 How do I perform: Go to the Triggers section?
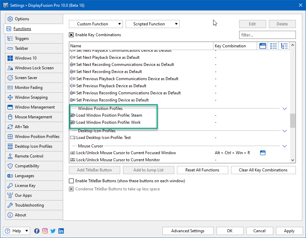click(x=34, y=39)
